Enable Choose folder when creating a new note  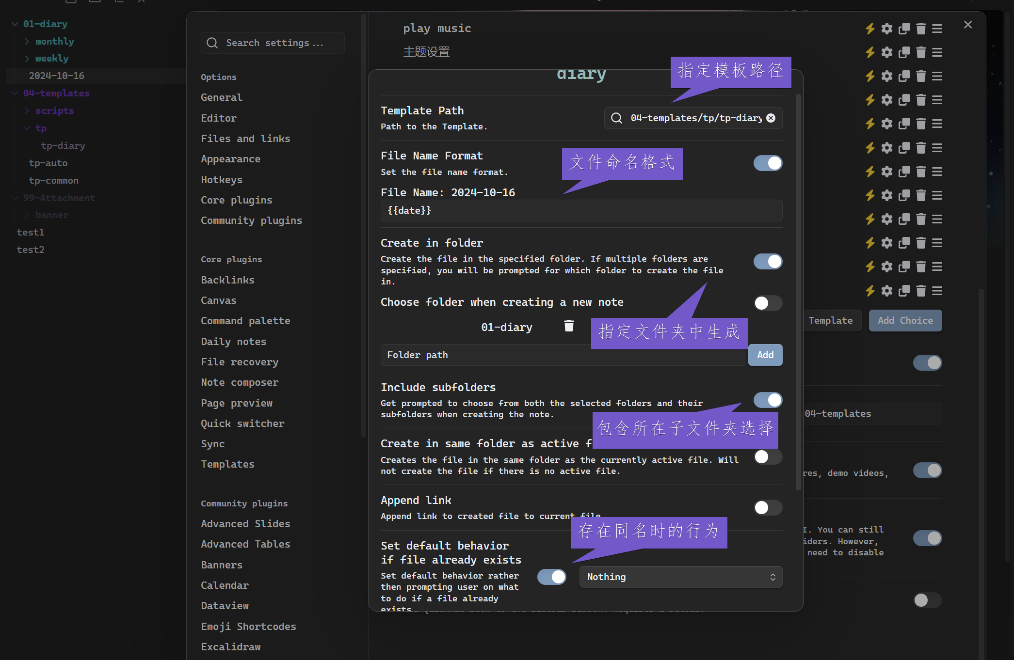click(767, 303)
